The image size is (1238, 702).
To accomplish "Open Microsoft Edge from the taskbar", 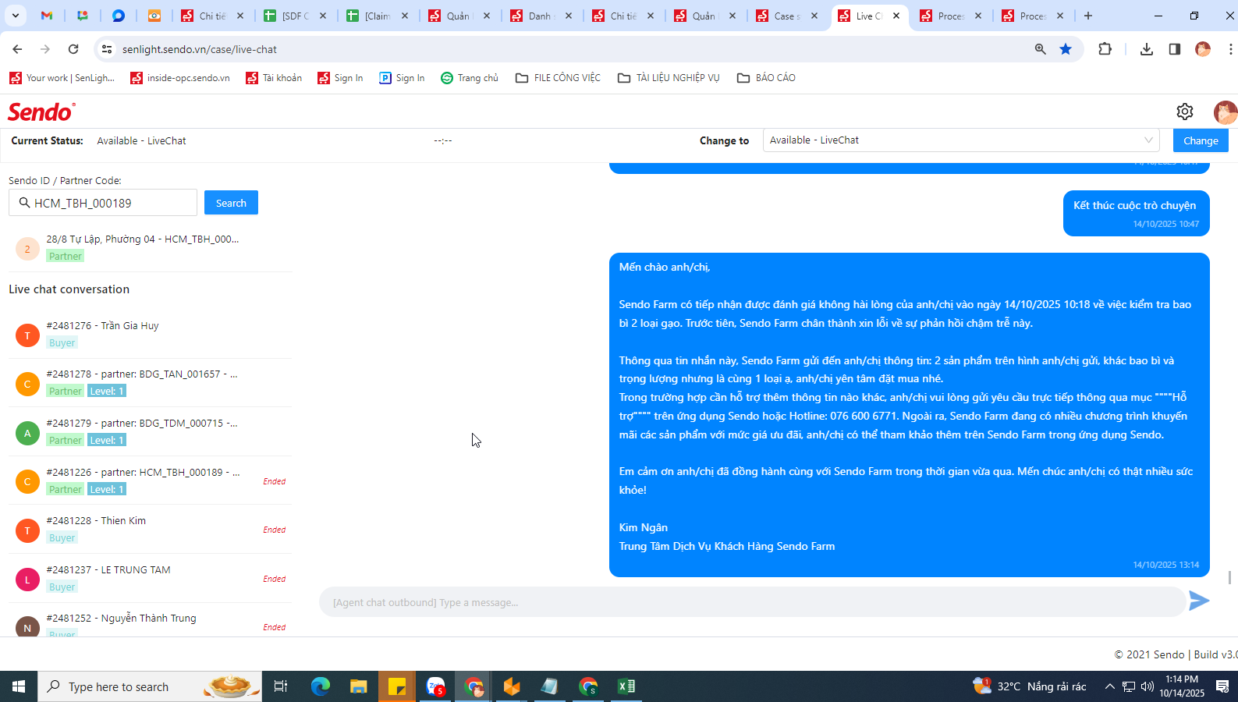I will coord(321,686).
